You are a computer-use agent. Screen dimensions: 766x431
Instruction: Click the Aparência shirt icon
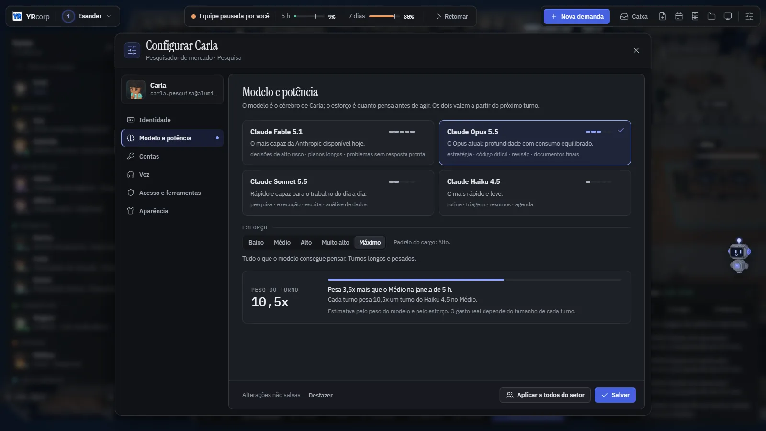[131, 211]
